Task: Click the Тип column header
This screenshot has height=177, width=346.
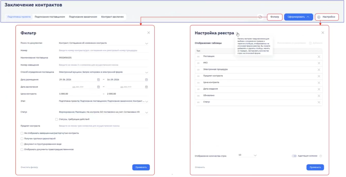Action: click(198, 51)
